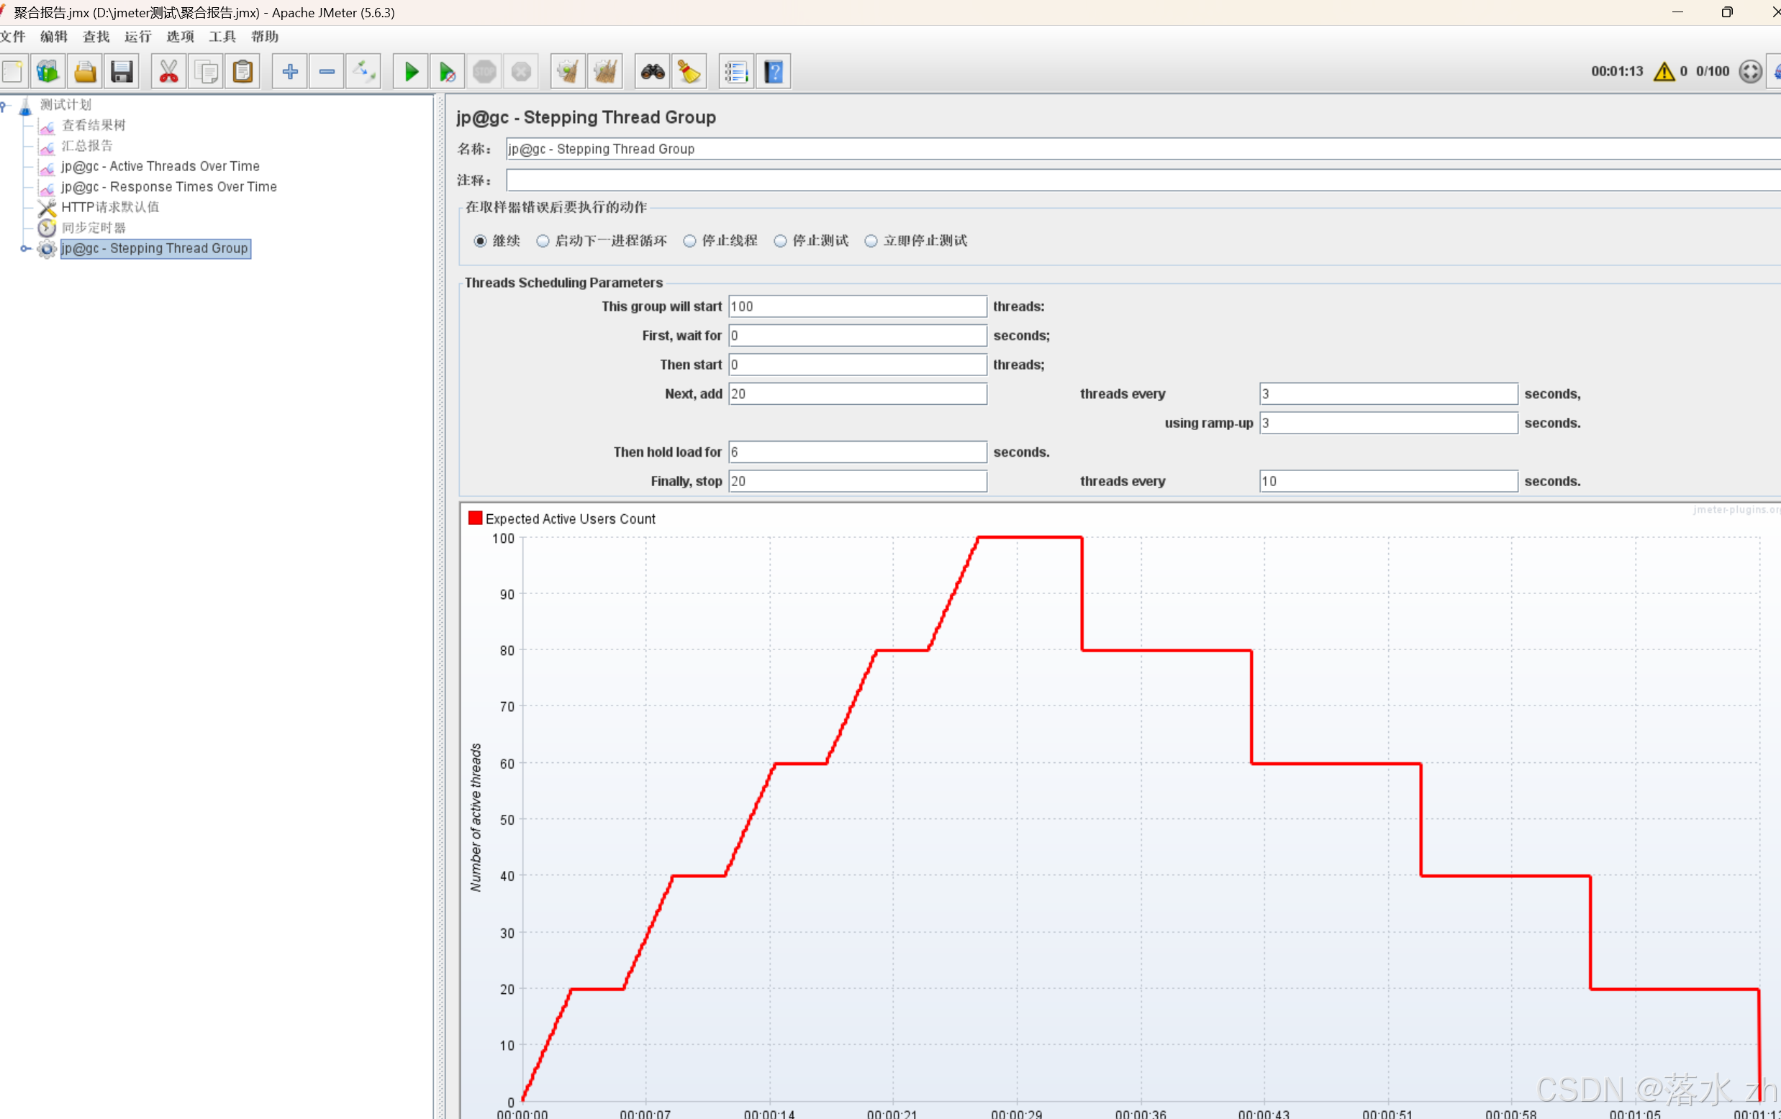The height and width of the screenshot is (1119, 1781).
Task: Click the New test plan toolbar icon
Action: pos(12,72)
